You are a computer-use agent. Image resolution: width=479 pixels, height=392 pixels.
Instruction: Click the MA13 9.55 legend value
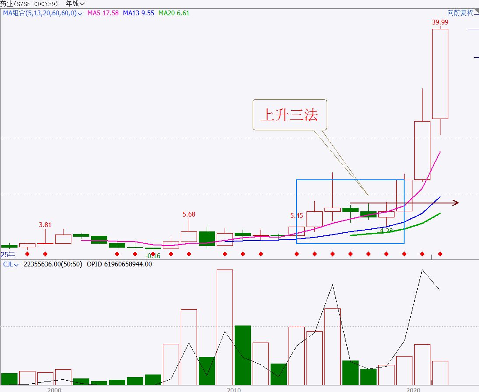138,13
